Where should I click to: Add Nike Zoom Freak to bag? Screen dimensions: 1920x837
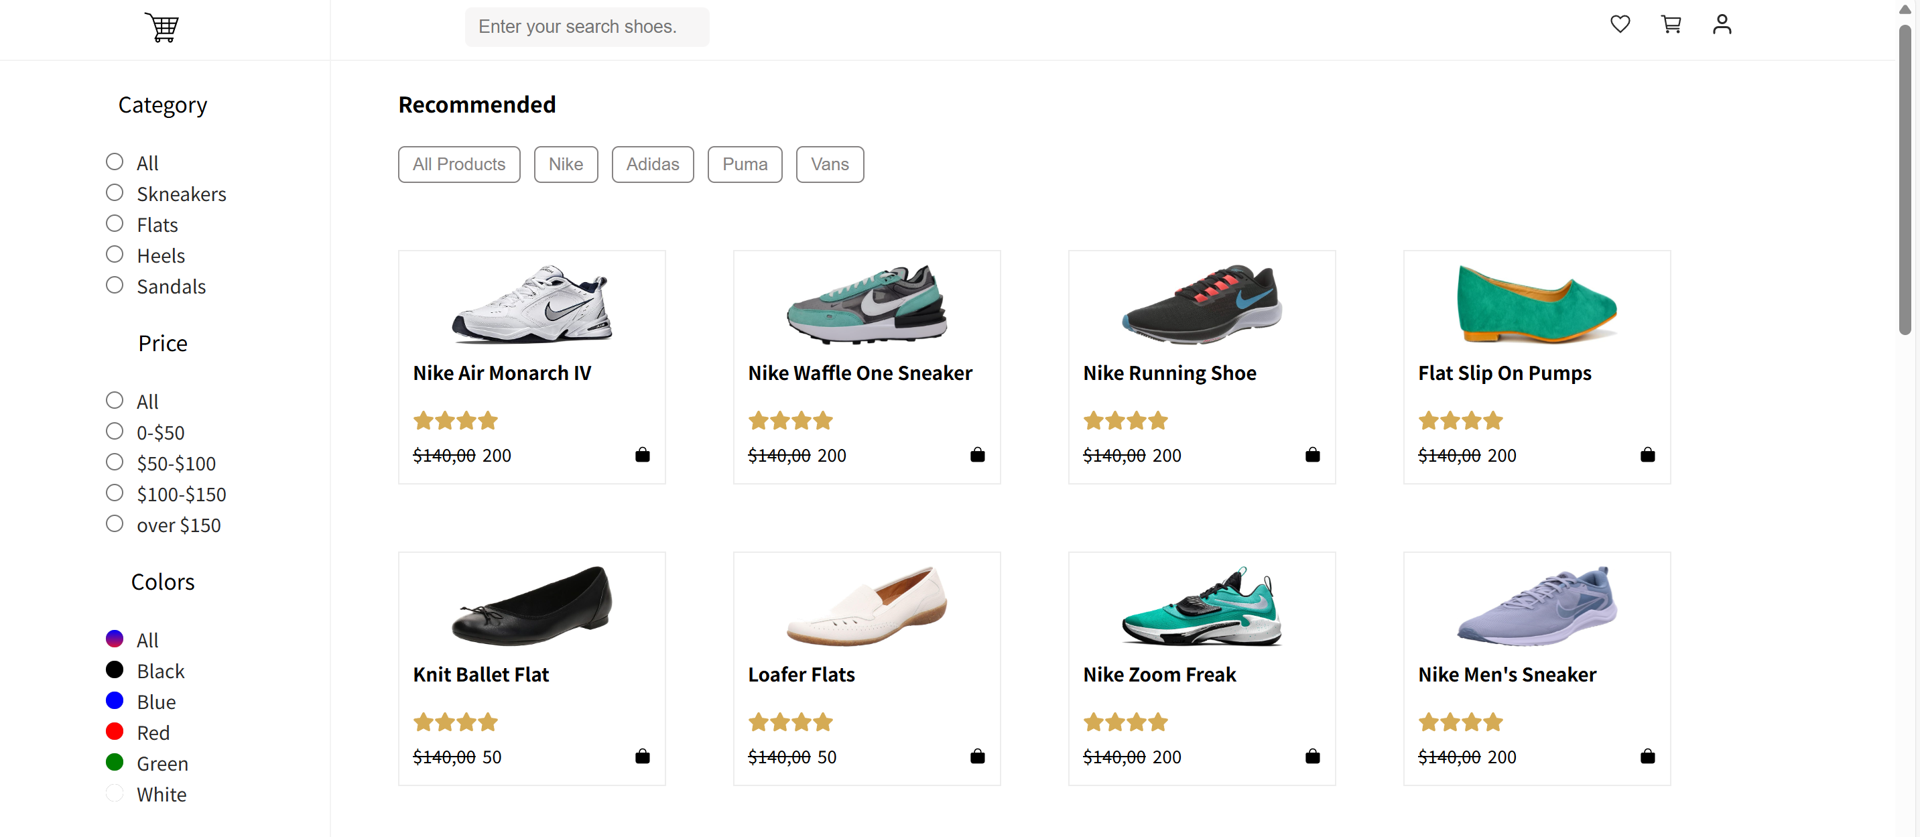pyautogui.click(x=1311, y=757)
